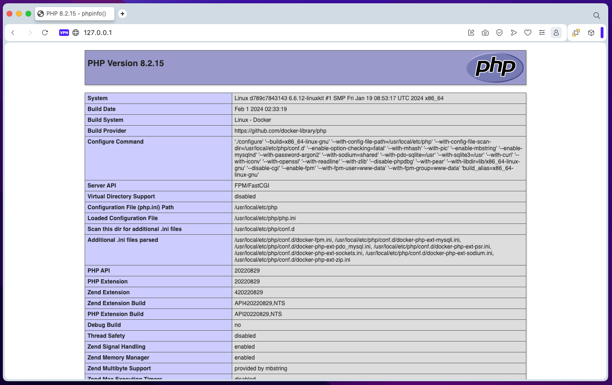Open the tab search magnifier
The width and height of the screenshot is (612, 385).
coord(596,16)
